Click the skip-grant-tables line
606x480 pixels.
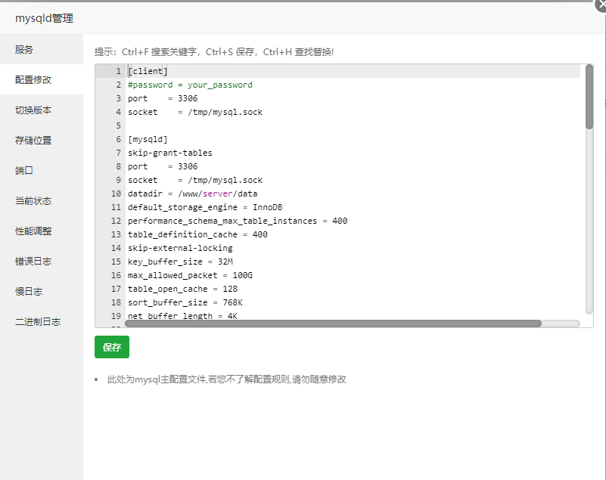[x=170, y=153]
